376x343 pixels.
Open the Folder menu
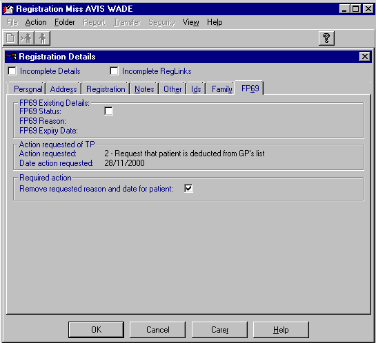[64, 22]
